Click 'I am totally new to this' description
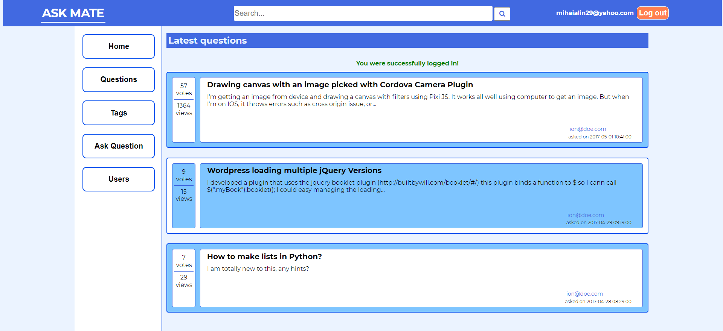This screenshot has height=331, width=723. tap(258, 269)
